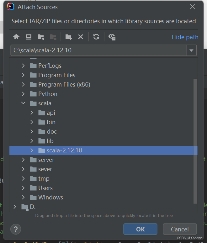Click the path field showing C:\scala\scala-2.12.10
207x243 pixels.
pos(98,50)
